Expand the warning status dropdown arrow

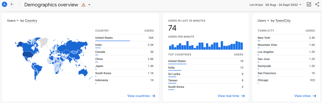tap(89, 5)
